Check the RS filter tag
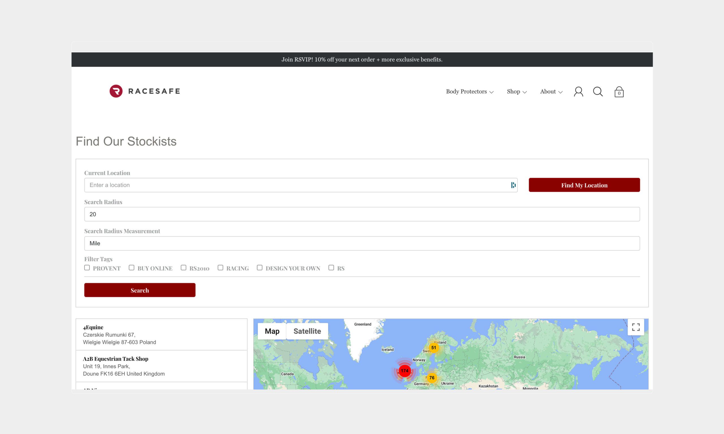Screen dimensions: 724x434 [331, 268]
